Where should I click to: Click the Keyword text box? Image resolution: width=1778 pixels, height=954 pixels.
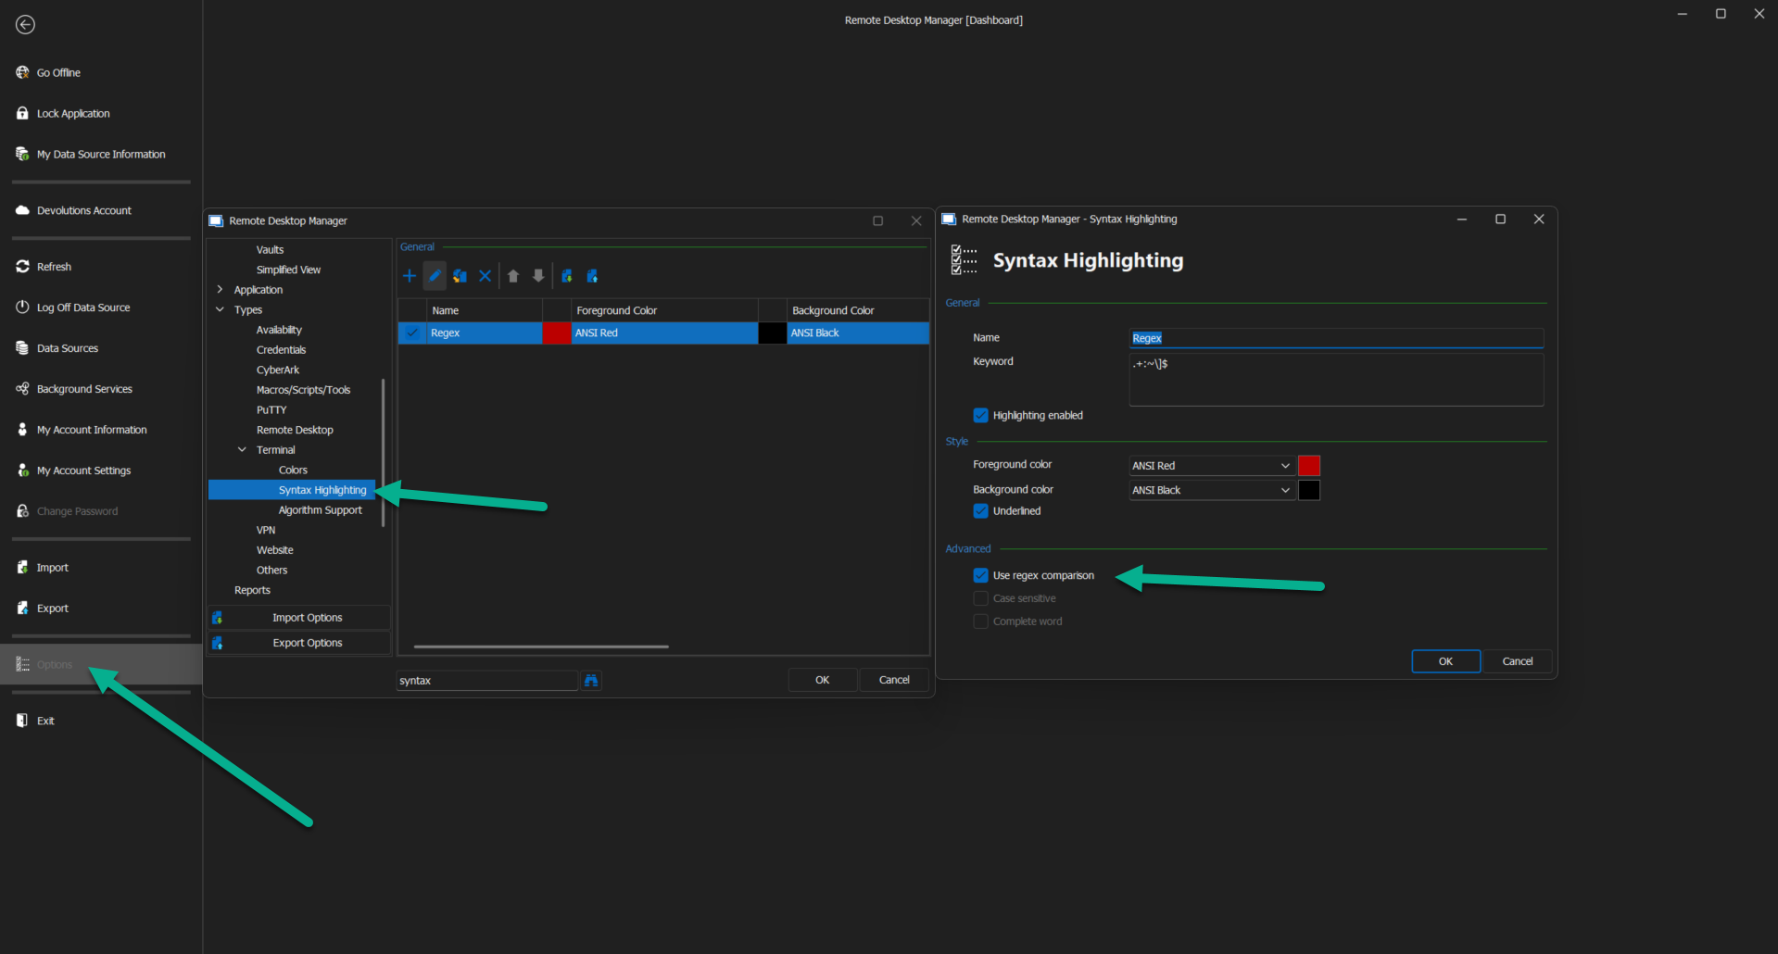1336,380
